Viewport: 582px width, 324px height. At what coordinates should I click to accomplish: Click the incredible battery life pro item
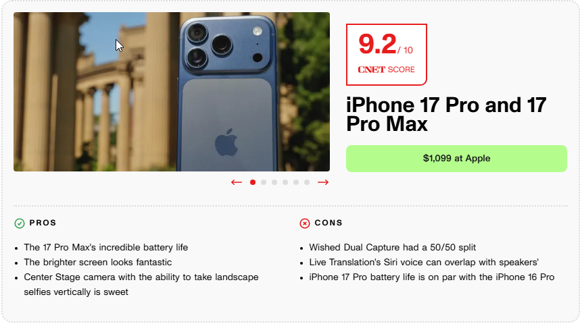tap(106, 248)
